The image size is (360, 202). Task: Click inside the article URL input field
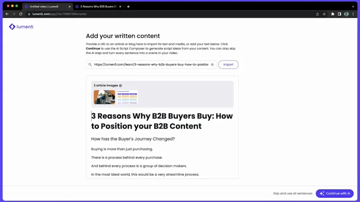pyautogui.click(x=151, y=65)
